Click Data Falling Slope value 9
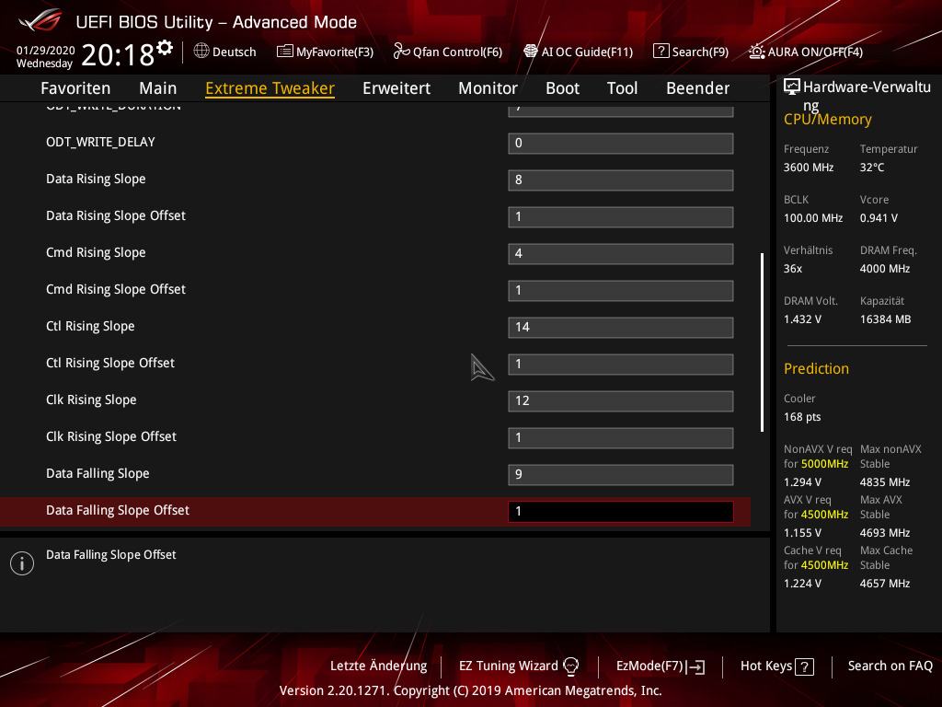This screenshot has height=707, width=942. point(621,474)
